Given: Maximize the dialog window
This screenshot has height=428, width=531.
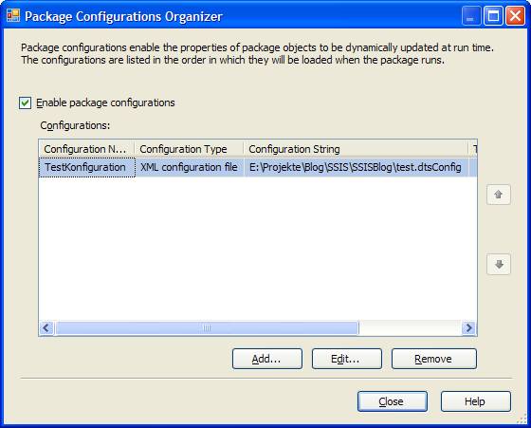Looking at the screenshot, I should [x=493, y=15].
